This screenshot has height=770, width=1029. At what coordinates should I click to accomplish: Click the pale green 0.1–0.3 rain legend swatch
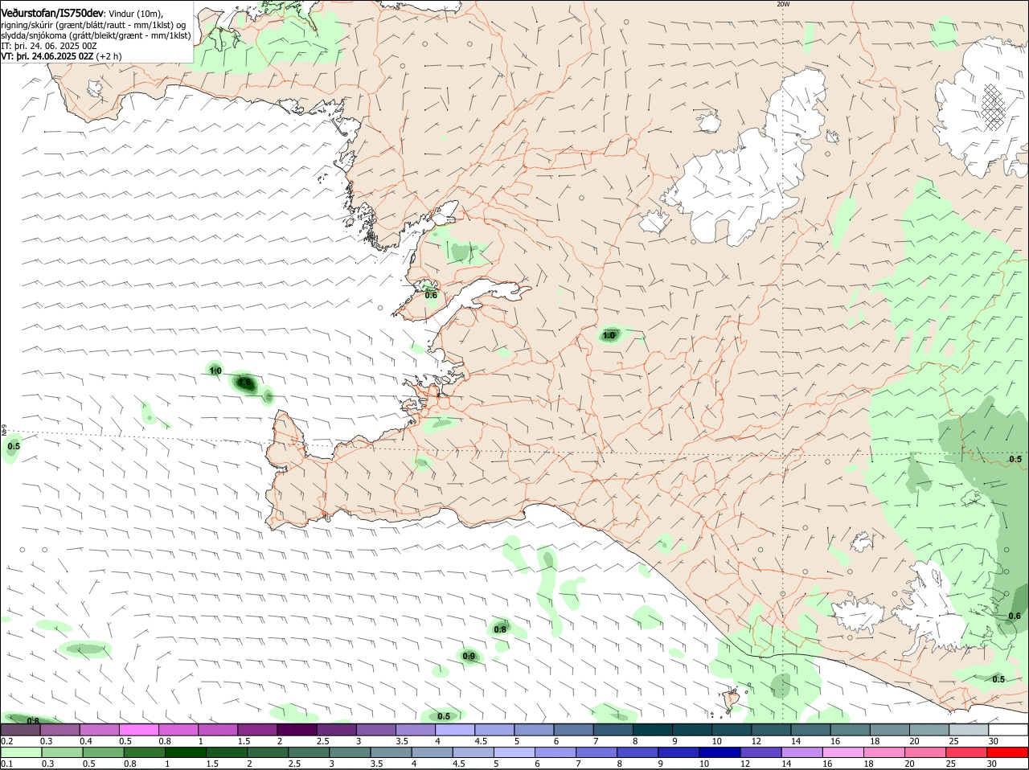21,752
